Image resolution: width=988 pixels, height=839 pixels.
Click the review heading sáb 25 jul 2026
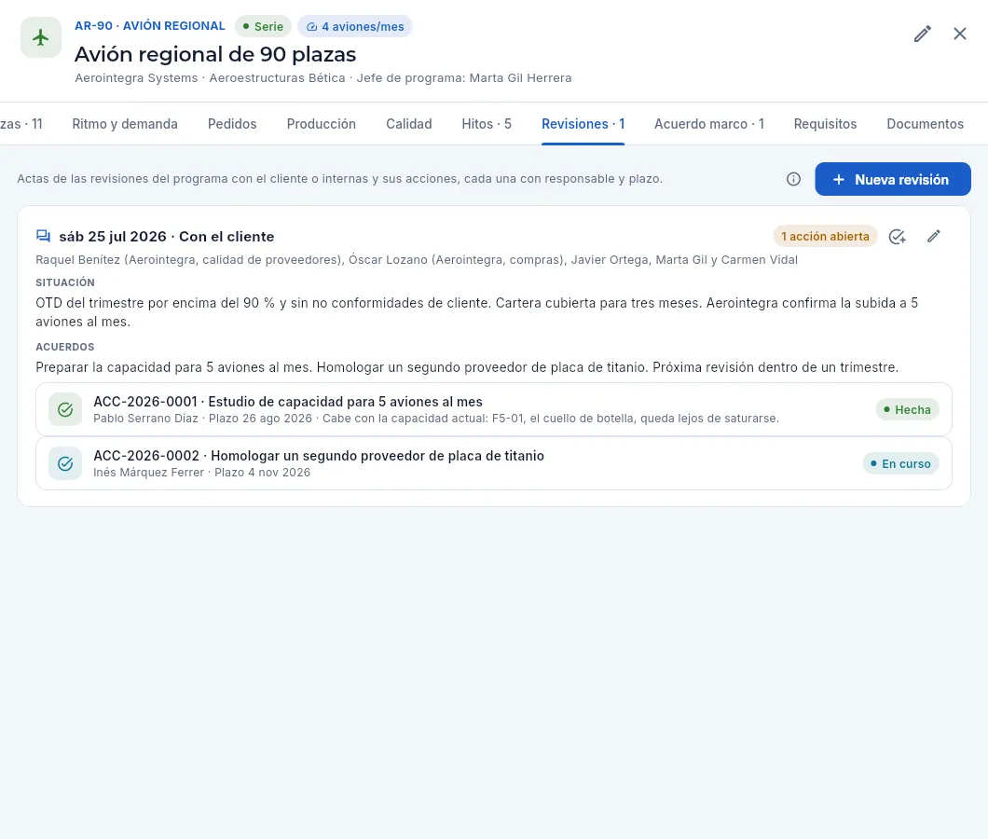tap(166, 237)
